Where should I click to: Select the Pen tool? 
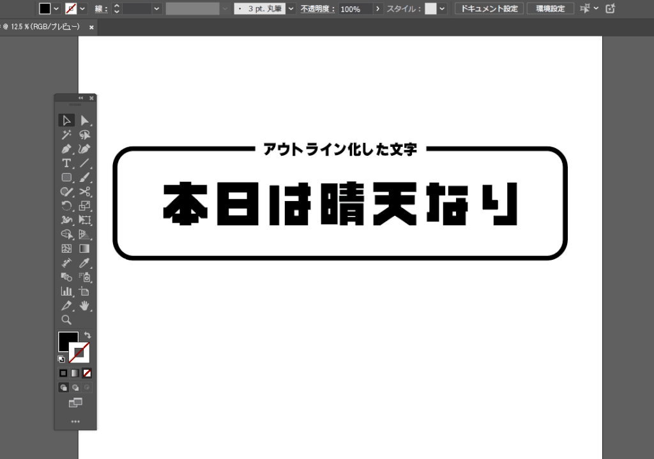(x=66, y=149)
